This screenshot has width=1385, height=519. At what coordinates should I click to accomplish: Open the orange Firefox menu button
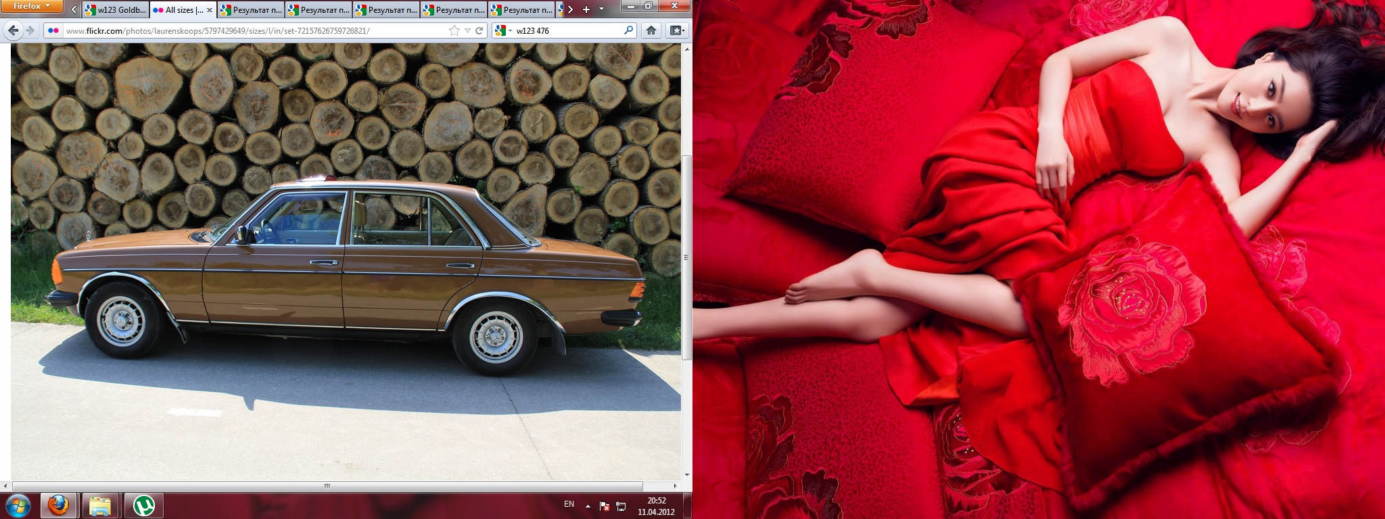pos(32,6)
